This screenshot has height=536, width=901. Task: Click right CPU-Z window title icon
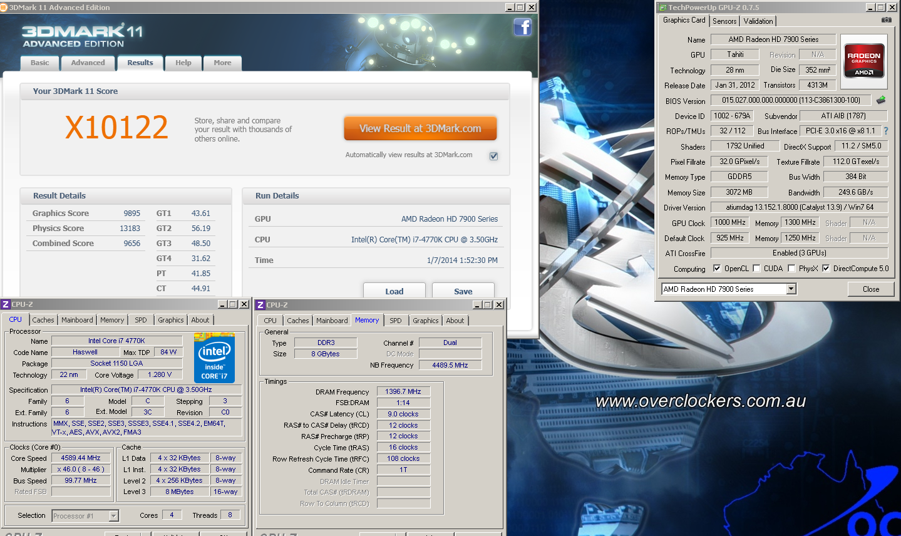(x=260, y=305)
